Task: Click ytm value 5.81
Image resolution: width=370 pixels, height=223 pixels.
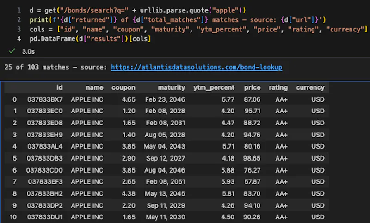Action: tap(228, 194)
